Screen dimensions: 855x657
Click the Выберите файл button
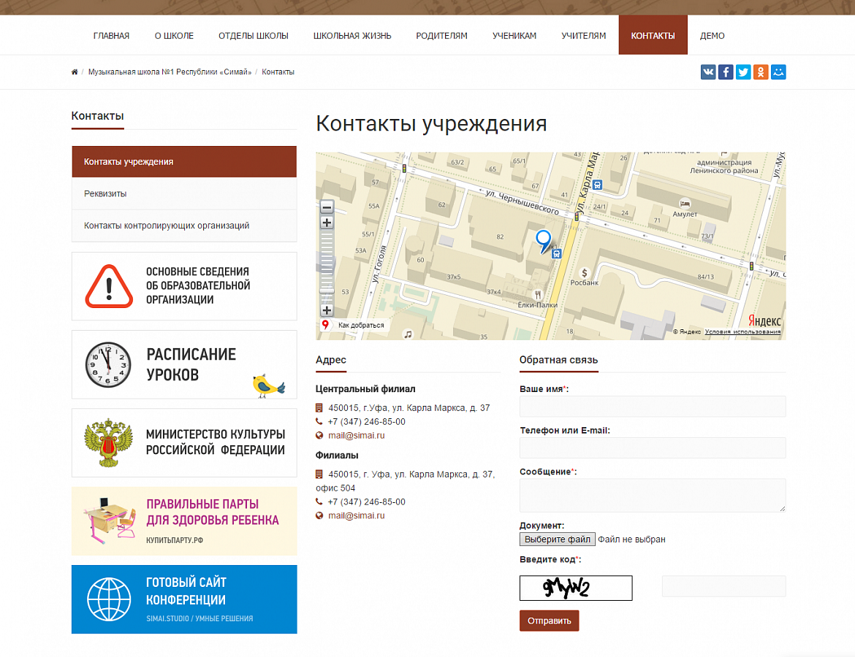tap(557, 539)
